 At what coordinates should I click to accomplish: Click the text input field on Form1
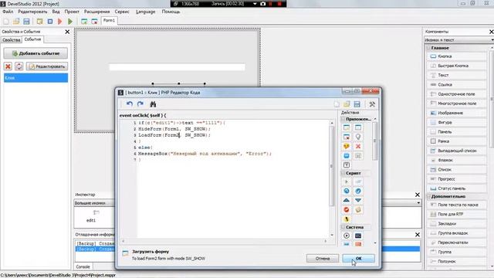coord(177,67)
